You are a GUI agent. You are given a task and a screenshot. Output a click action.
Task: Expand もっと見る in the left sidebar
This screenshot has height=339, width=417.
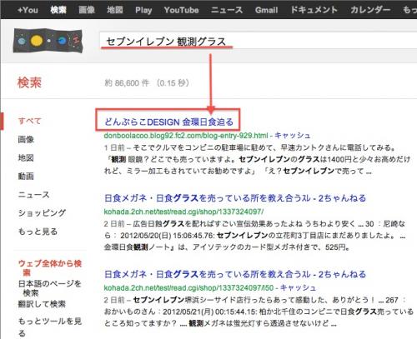[x=38, y=232]
